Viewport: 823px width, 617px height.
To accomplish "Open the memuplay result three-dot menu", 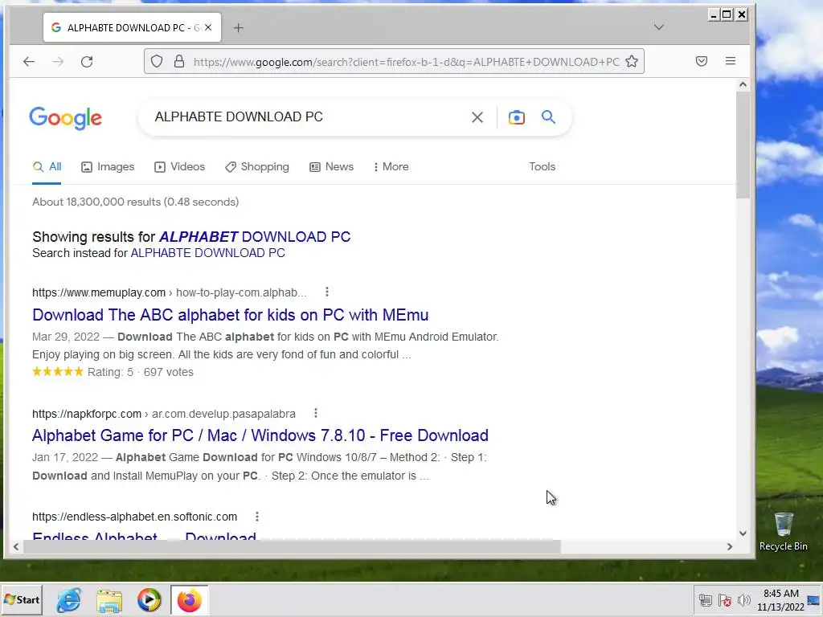I will click(327, 292).
